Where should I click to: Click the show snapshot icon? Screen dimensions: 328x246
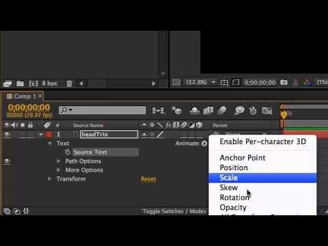point(295,82)
